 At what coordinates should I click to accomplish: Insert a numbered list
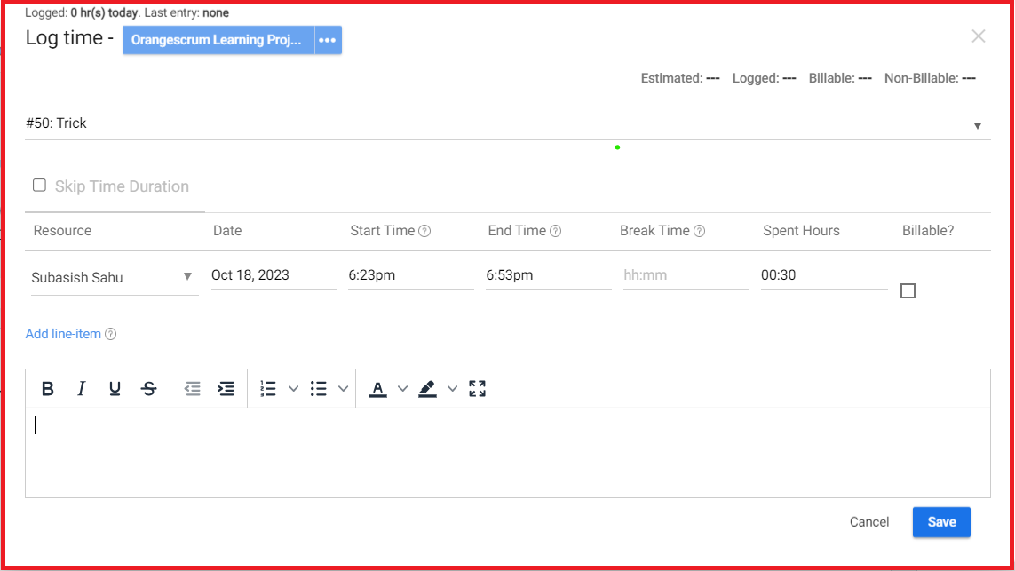click(x=268, y=388)
